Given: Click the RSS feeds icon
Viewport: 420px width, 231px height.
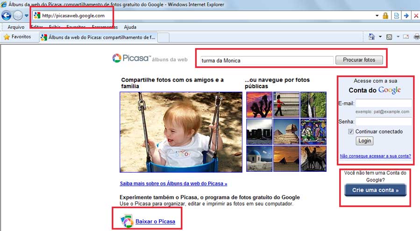Looking at the screenshot, I should (389, 37).
